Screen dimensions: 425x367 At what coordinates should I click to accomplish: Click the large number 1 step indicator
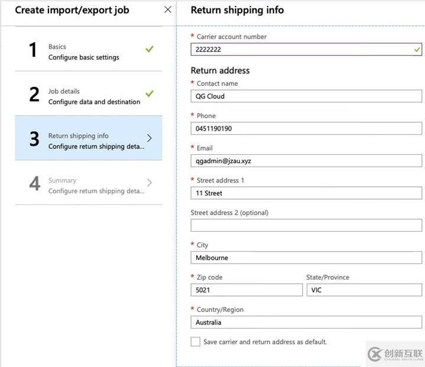pyautogui.click(x=33, y=50)
